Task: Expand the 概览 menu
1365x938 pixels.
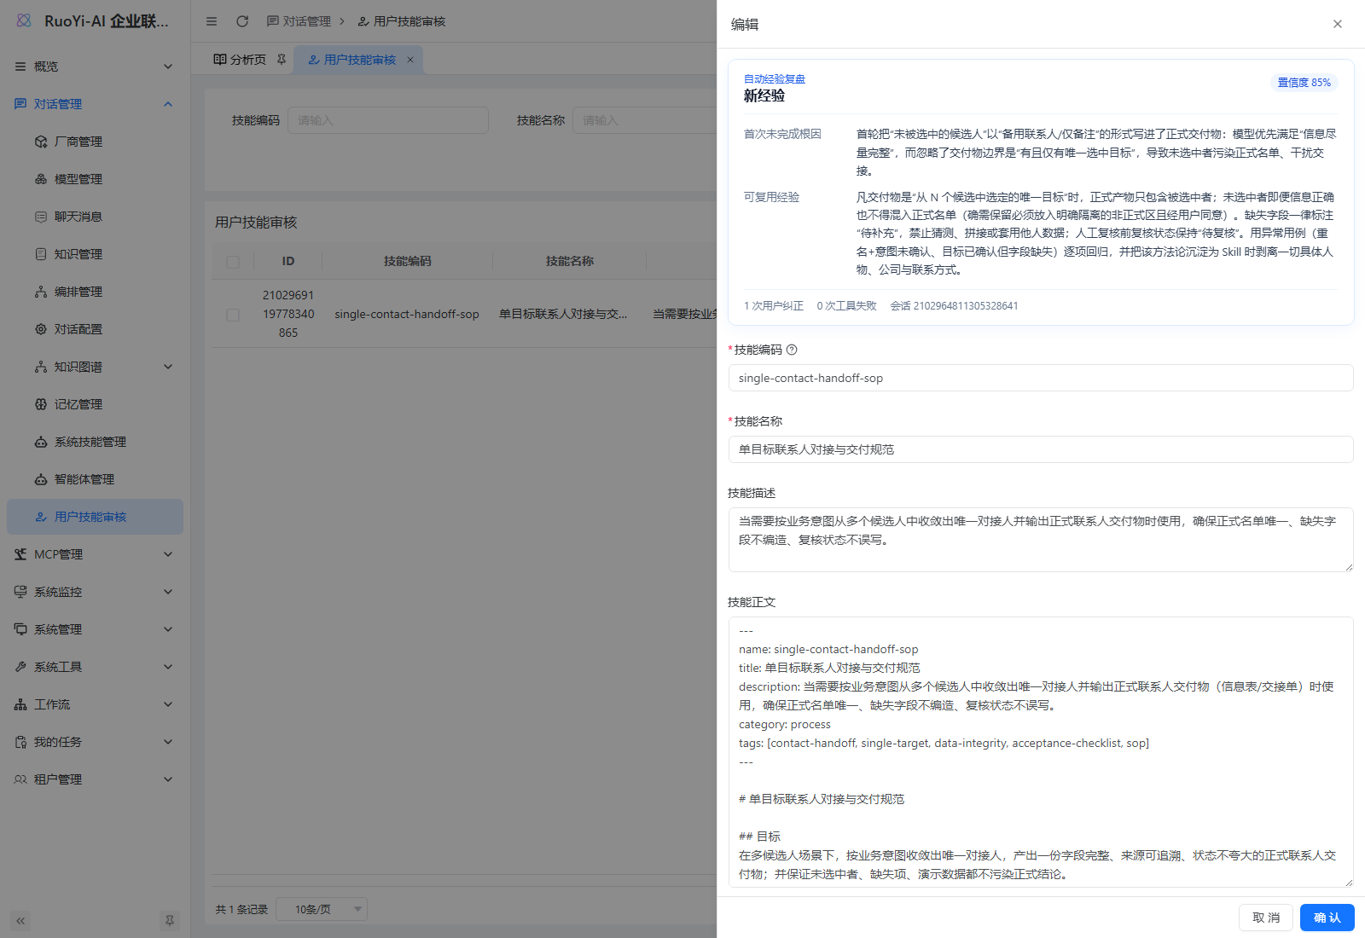Action: pos(95,67)
